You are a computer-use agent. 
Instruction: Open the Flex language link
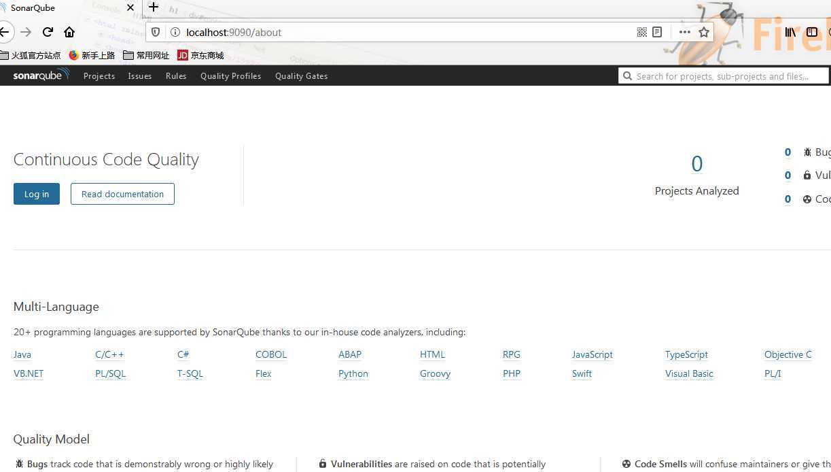(264, 373)
